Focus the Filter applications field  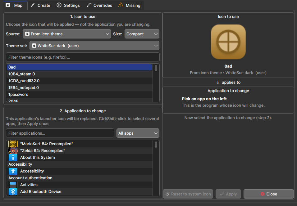click(60, 133)
